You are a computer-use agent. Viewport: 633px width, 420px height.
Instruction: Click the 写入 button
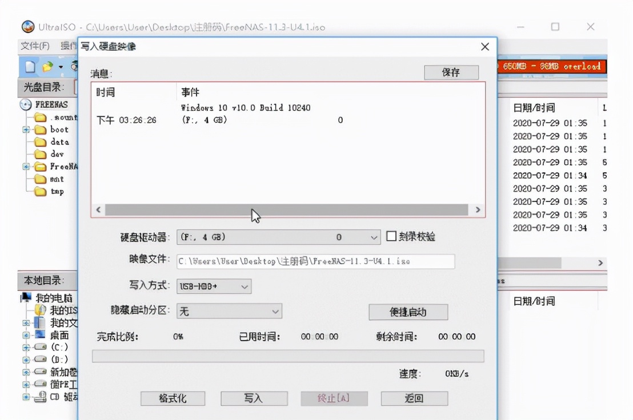tap(254, 399)
